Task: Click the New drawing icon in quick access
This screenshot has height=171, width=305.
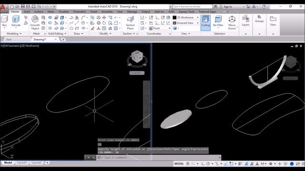Action: (12, 6)
